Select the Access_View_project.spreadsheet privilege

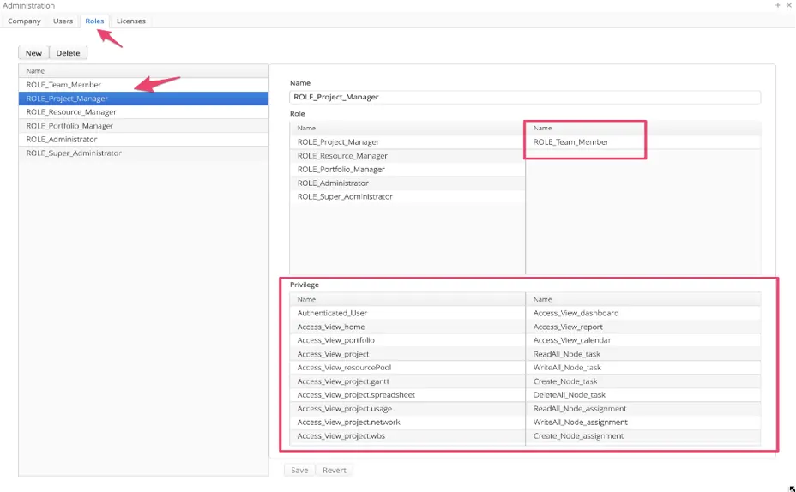click(x=407, y=395)
